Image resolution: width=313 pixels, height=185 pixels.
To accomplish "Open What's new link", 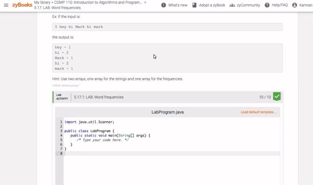I will coord(178,5).
